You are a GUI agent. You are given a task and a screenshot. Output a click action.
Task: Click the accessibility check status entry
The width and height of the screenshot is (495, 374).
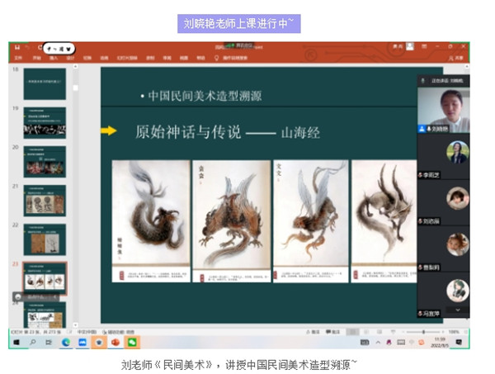click(x=118, y=332)
